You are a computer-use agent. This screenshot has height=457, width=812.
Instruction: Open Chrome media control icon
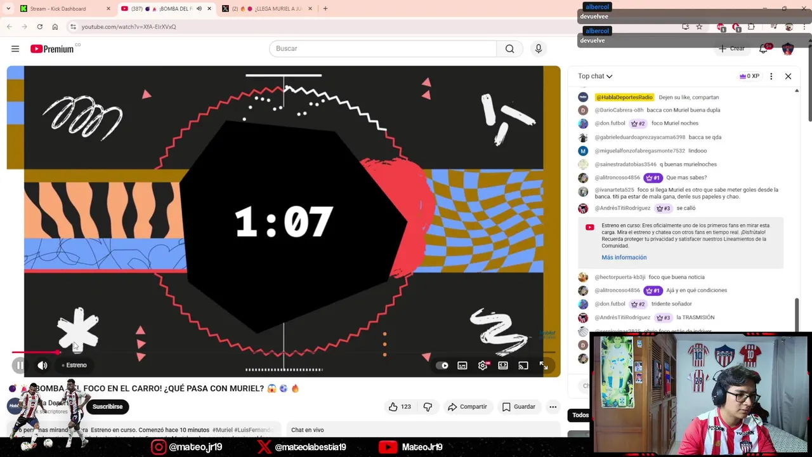point(773,27)
